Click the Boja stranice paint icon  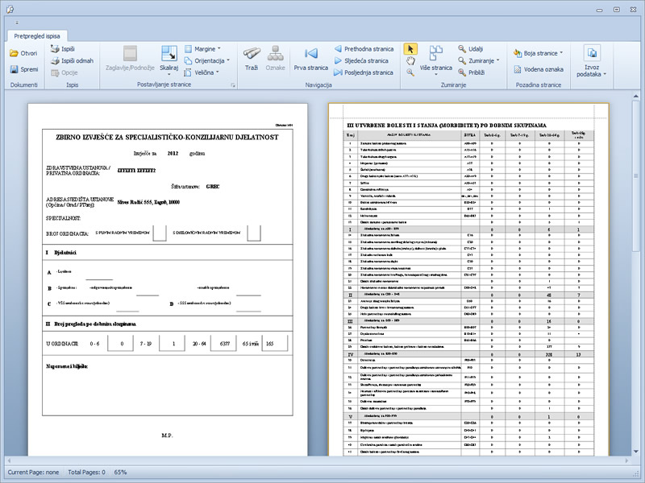(517, 53)
